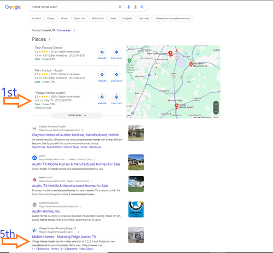Viewport: 273px width, 253px height.
Task: Select the Cheap filter chip
Action: pos(51,19)
